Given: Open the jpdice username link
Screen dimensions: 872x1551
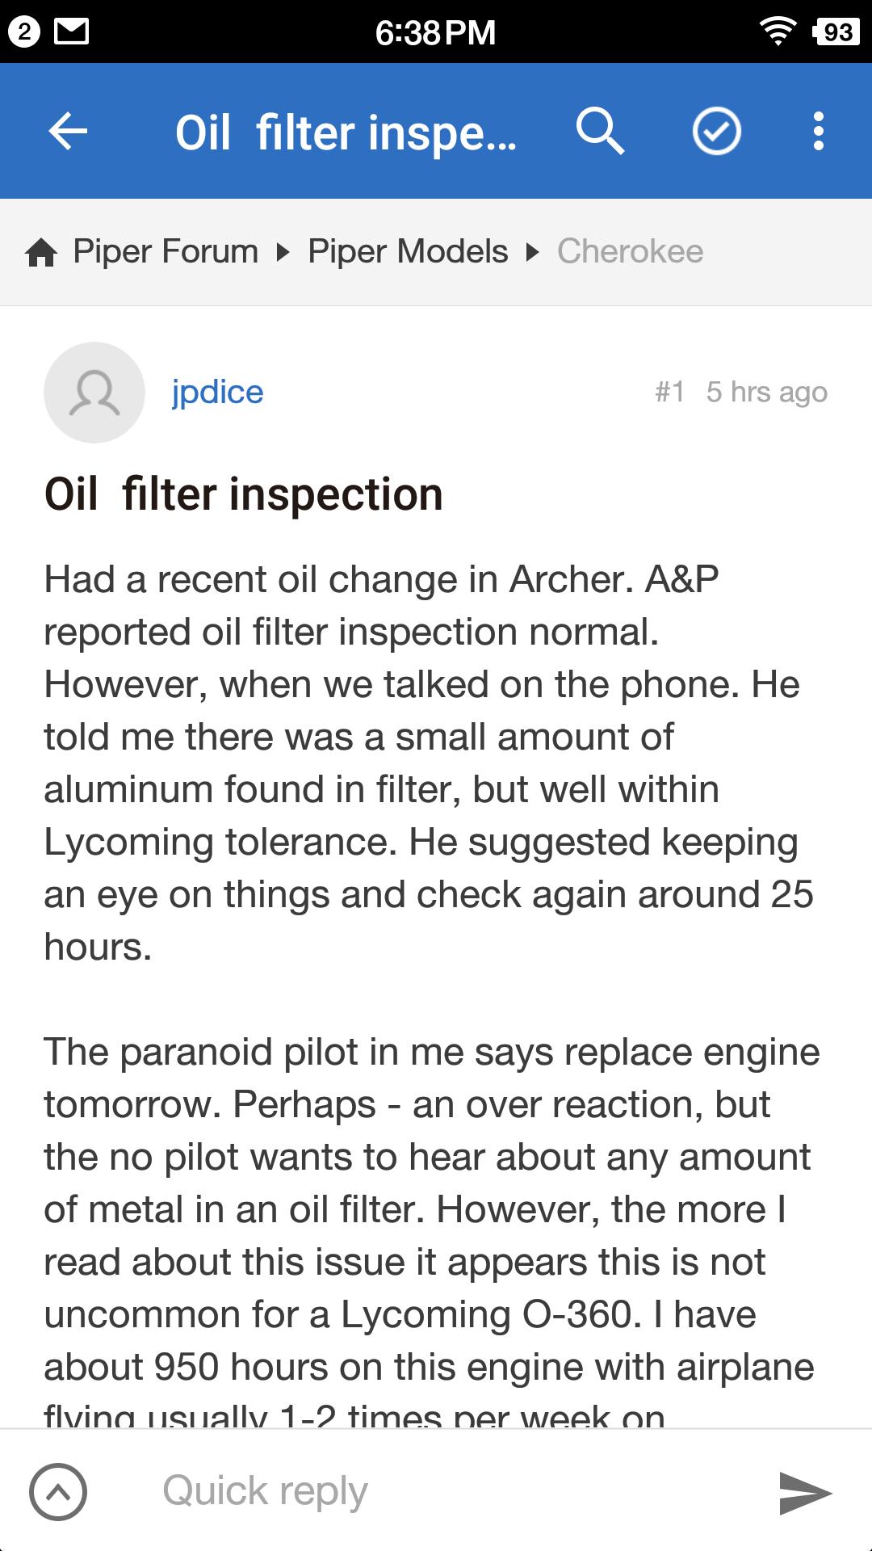Looking at the screenshot, I should click(216, 392).
